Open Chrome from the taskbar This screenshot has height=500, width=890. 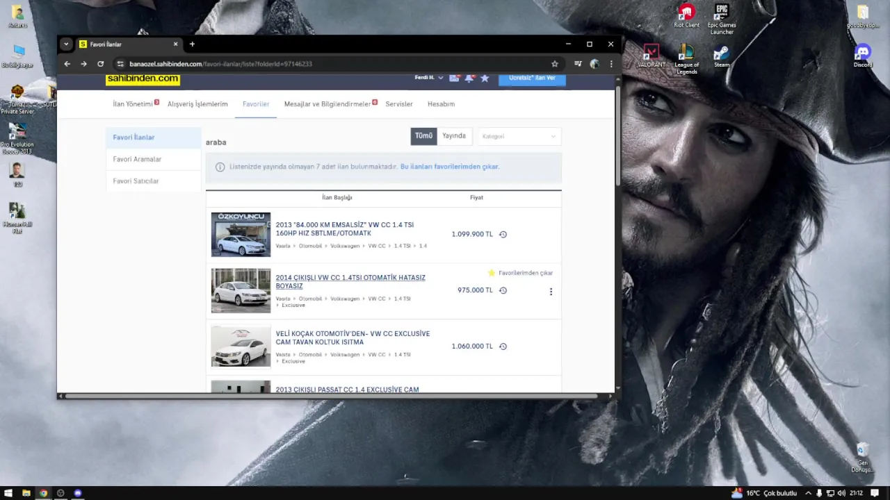pos(43,493)
